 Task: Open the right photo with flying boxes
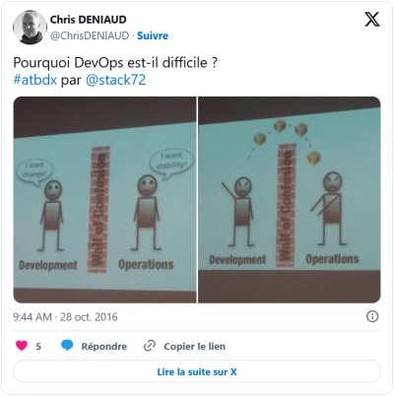(x=290, y=200)
